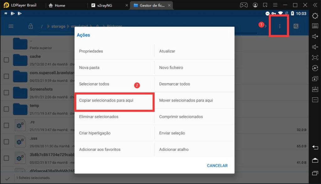Open the more tools ellipsis in the sidebar

point(315,100)
